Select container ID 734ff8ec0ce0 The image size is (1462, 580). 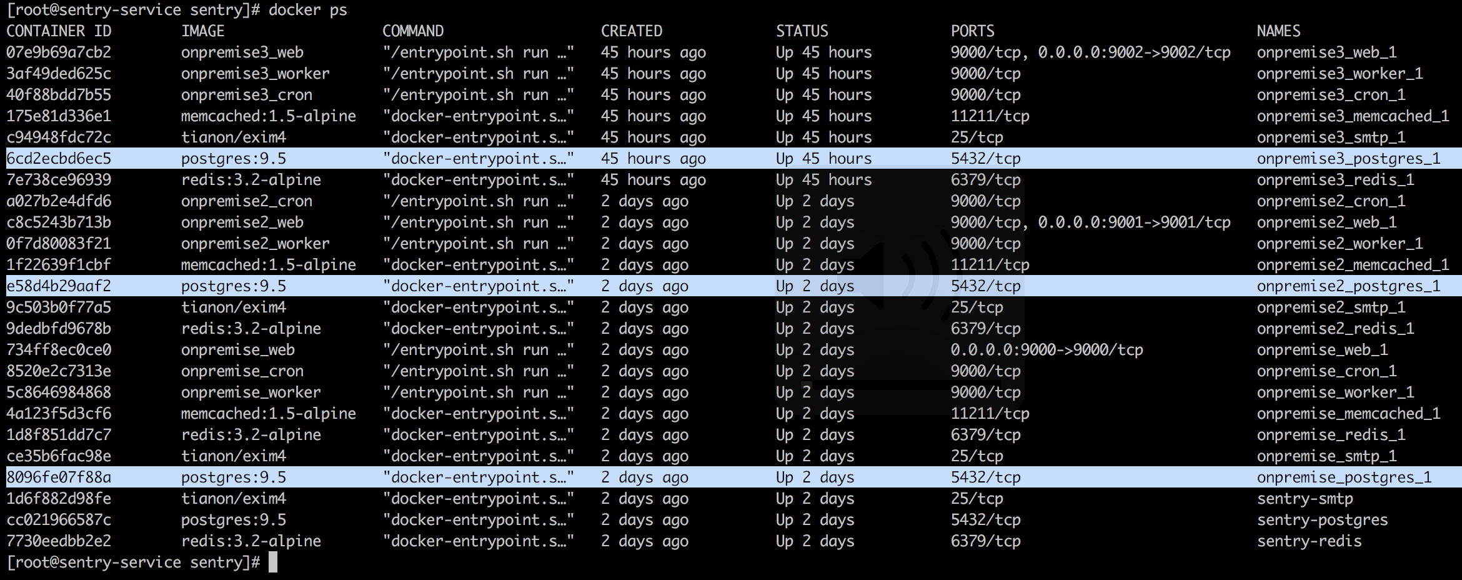click(59, 350)
